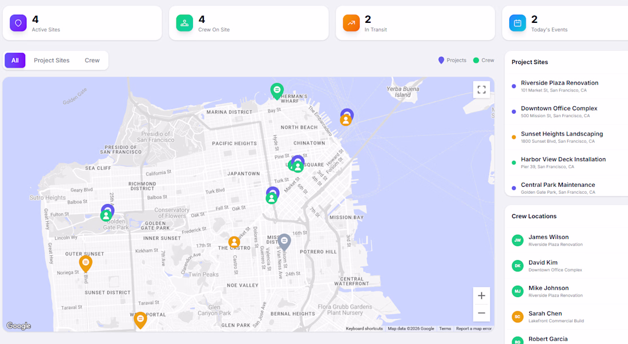
Task: Switch to the Crew tab
Action: point(92,61)
